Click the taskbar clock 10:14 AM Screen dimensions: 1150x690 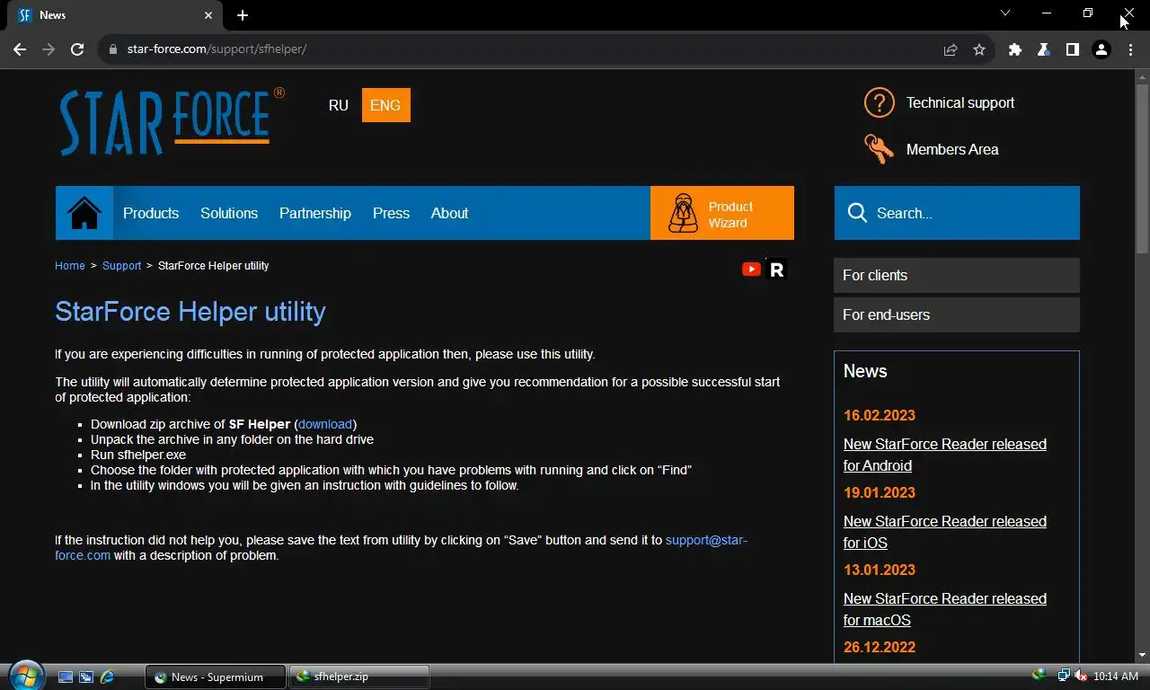pos(1116,677)
